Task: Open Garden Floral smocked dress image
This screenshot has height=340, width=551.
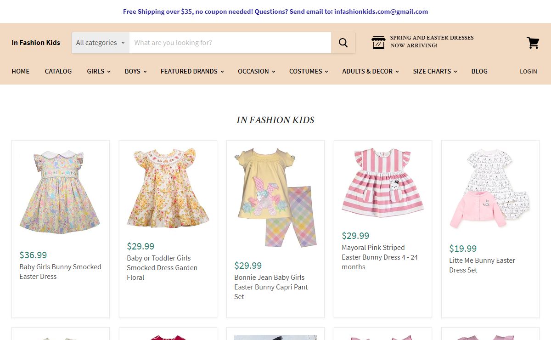Action: click(168, 187)
